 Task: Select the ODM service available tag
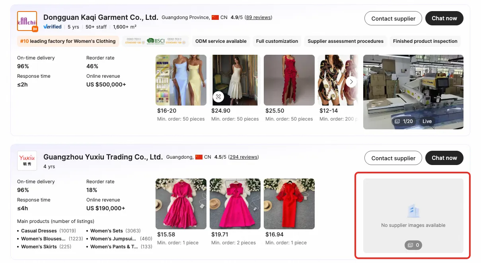[221, 41]
